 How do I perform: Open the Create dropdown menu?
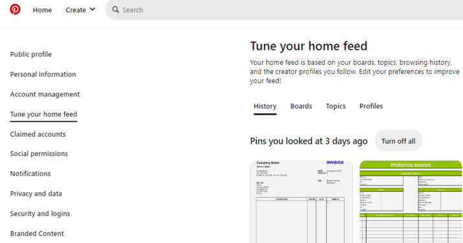tap(80, 10)
